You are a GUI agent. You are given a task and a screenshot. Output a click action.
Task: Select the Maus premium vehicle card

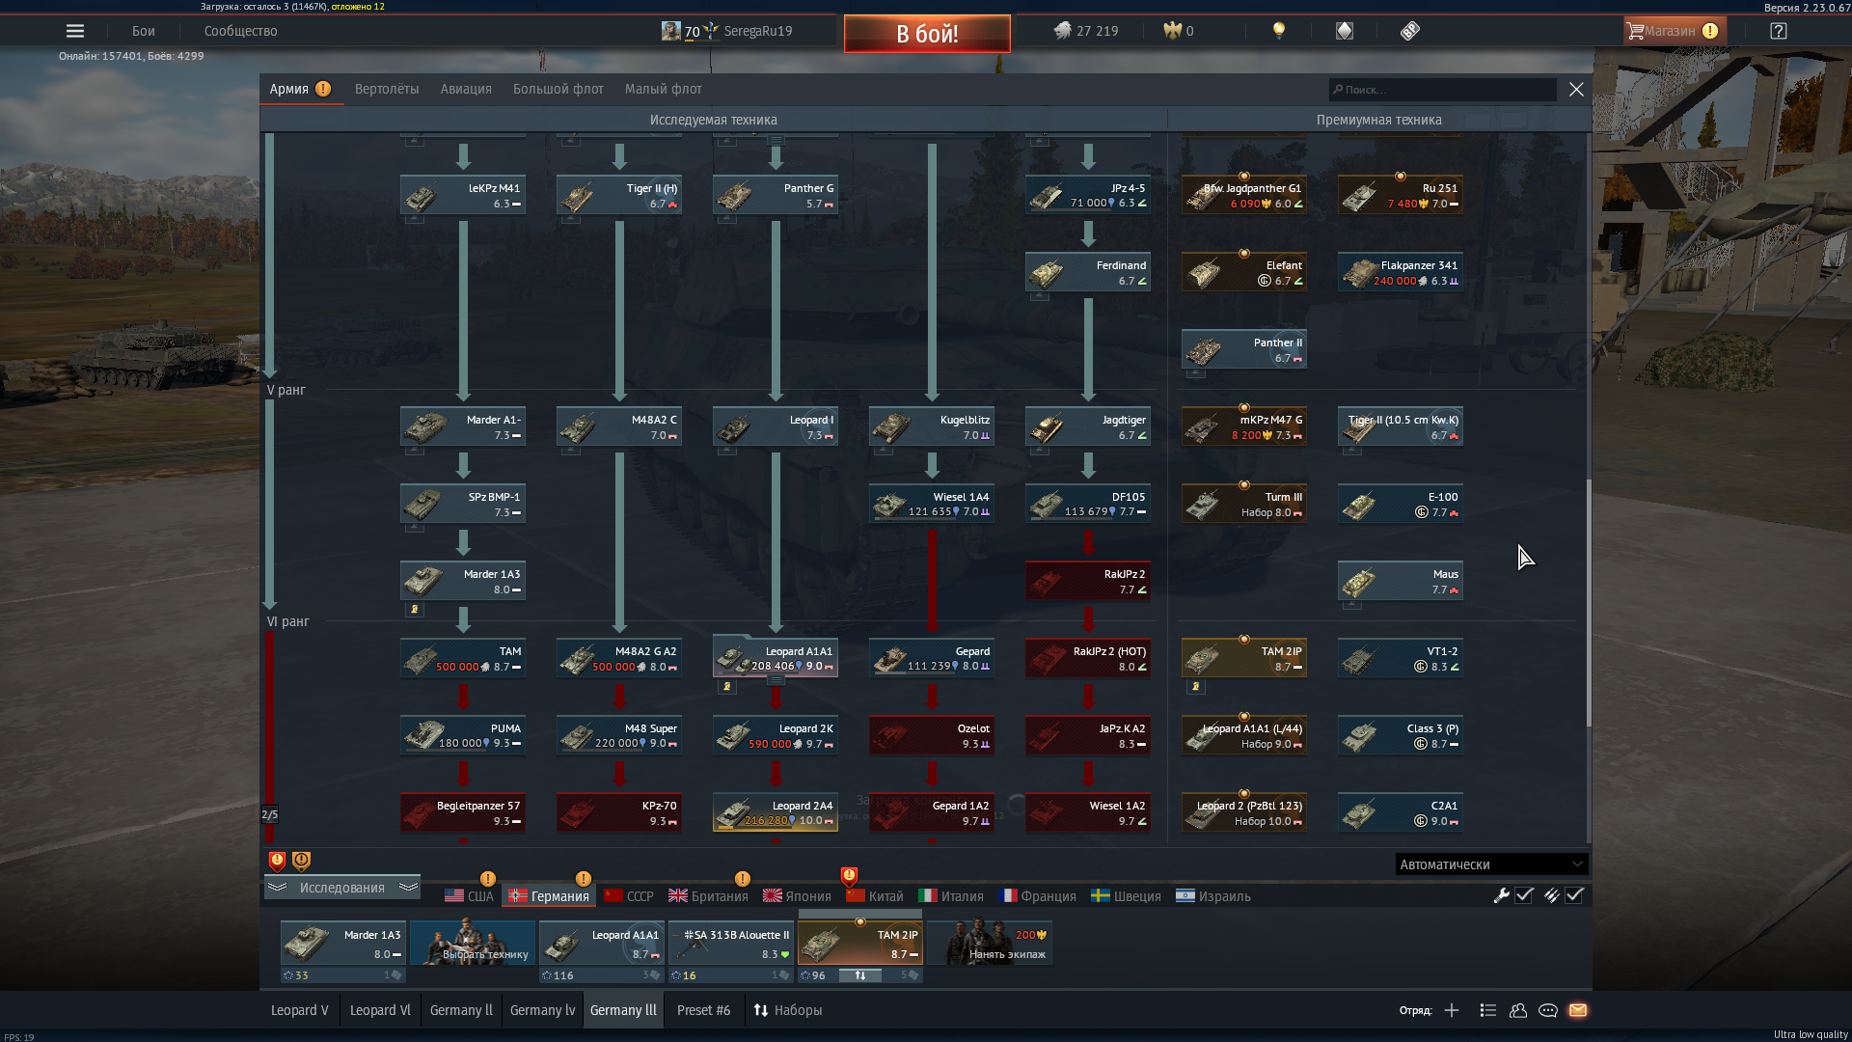1401,581
